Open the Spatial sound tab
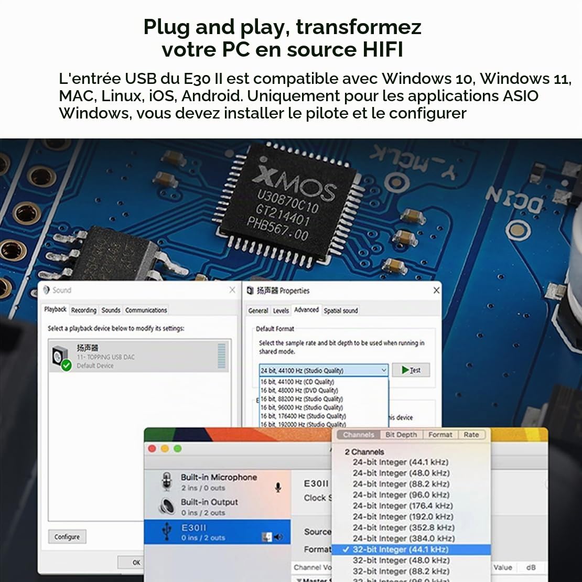Viewport: 582px width, 582px height. [341, 311]
